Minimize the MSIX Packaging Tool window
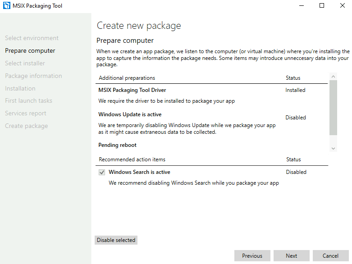The height and width of the screenshot is (264, 352). click(302, 5)
